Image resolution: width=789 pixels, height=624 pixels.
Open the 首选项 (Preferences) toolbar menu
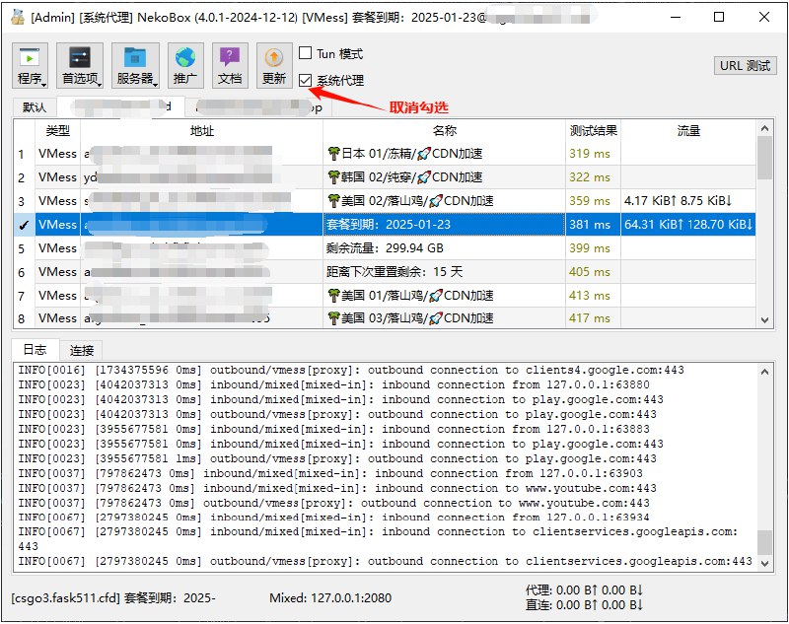[x=79, y=67]
